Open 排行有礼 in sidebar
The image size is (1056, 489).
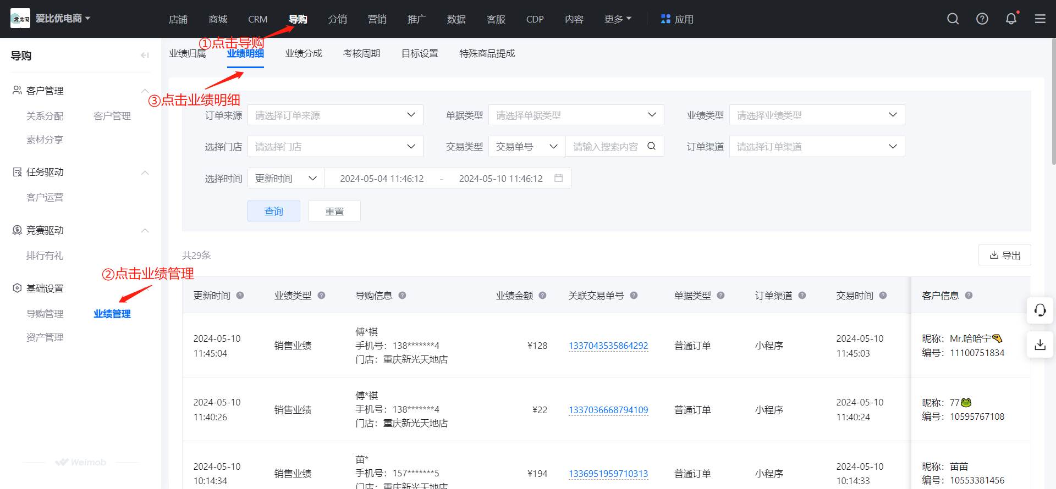(45, 255)
